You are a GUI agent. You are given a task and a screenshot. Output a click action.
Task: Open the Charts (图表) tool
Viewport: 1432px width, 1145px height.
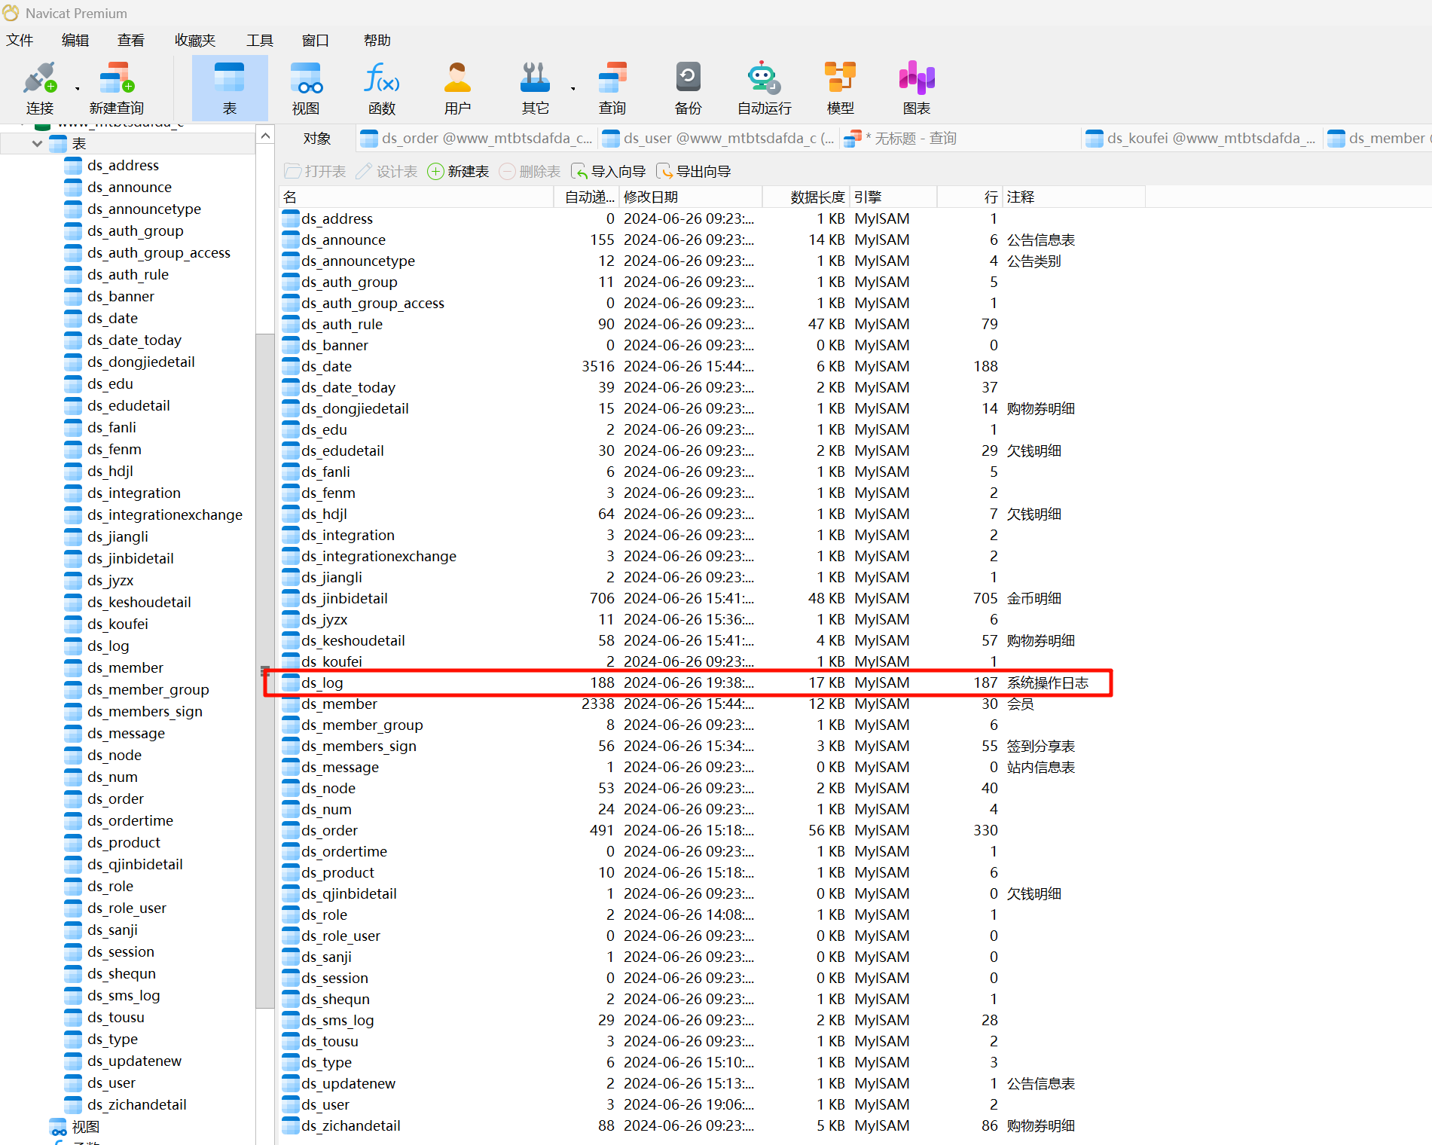916,88
